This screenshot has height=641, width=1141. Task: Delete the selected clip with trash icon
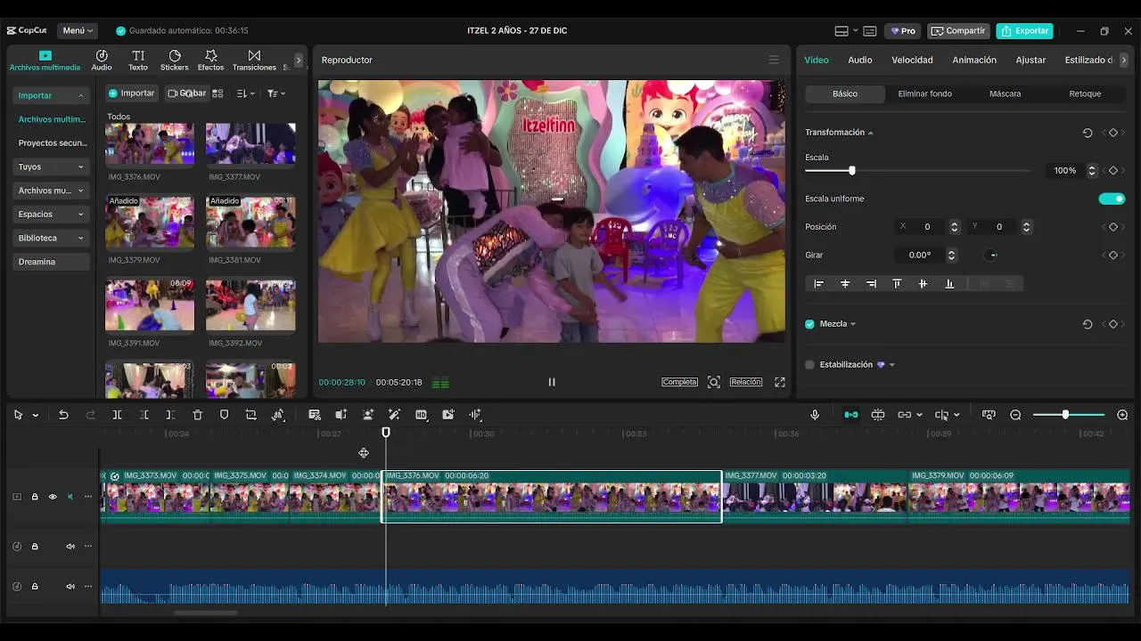pyautogui.click(x=198, y=415)
